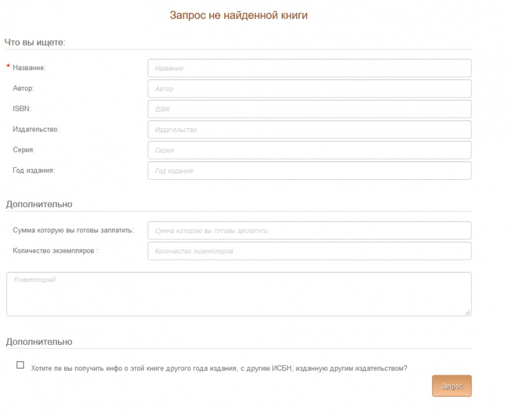
Task: Click the Название: field label
Action: tap(29, 67)
